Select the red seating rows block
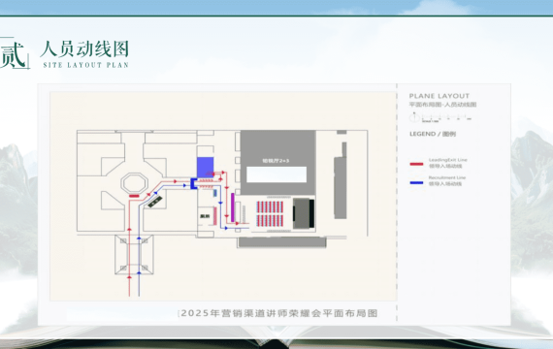 pos(270,213)
